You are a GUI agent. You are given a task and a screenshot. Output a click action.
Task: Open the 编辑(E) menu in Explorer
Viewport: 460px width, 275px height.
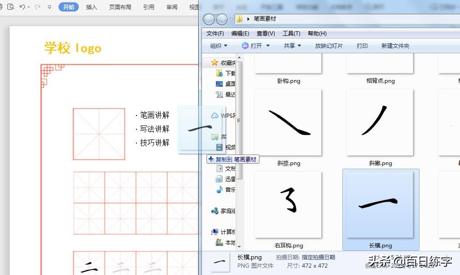240,34
